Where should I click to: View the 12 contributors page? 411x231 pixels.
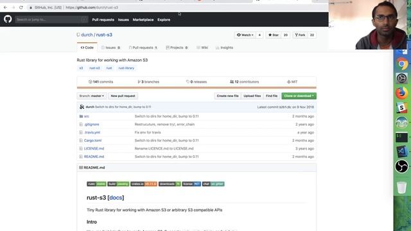pyautogui.click(x=244, y=81)
